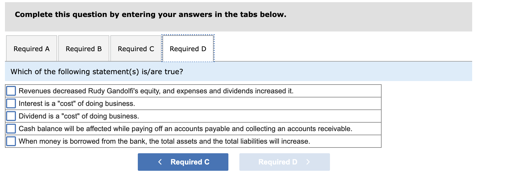Click the instruction banner at the top
The height and width of the screenshot is (185, 532).
pyautogui.click(x=150, y=15)
